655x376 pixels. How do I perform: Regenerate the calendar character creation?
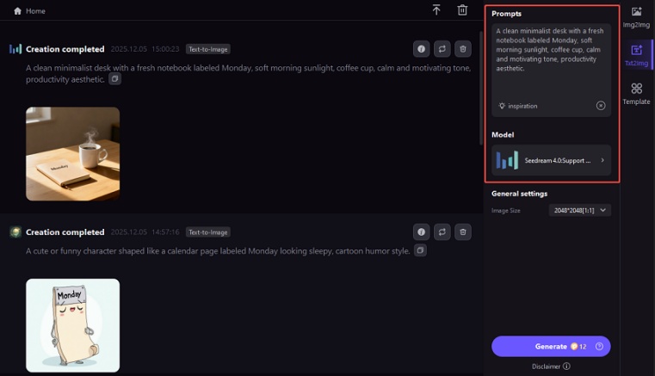tap(442, 231)
